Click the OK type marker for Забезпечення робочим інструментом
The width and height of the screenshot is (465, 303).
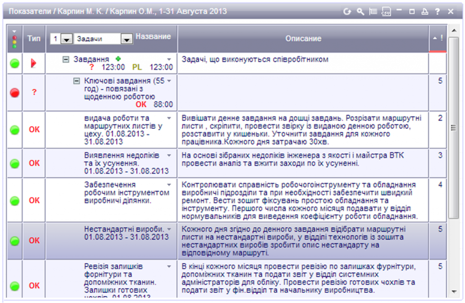coord(34,200)
